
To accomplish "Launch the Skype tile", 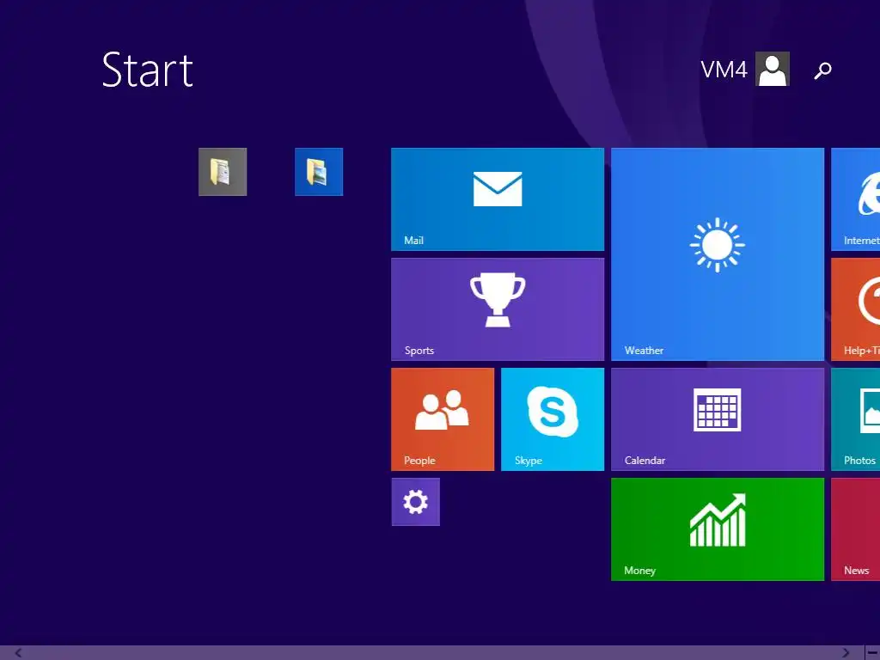I will pyautogui.click(x=553, y=419).
